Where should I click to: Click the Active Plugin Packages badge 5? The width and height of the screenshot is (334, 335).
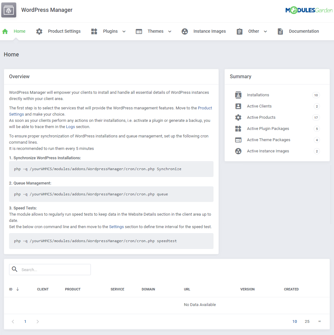317,129
